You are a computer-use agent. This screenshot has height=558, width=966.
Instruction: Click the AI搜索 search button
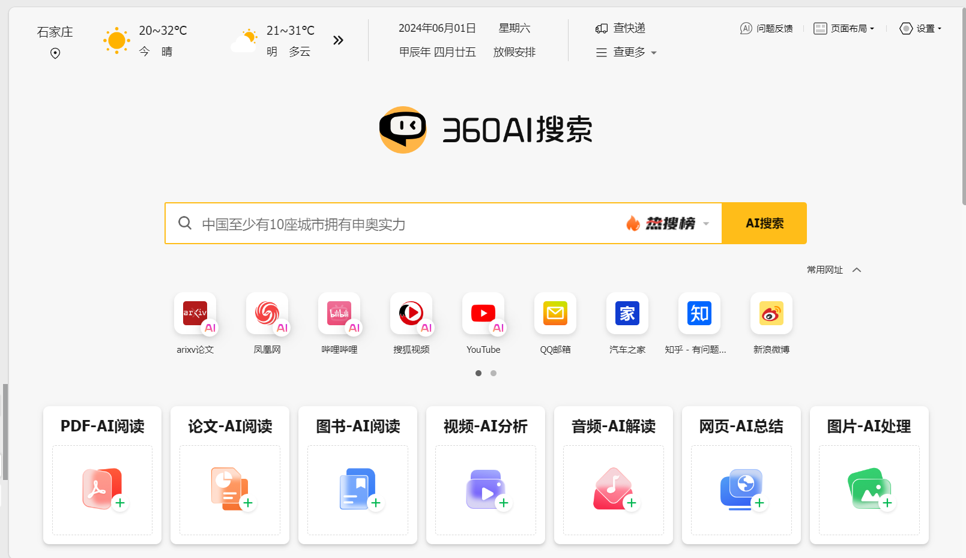[x=764, y=223]
